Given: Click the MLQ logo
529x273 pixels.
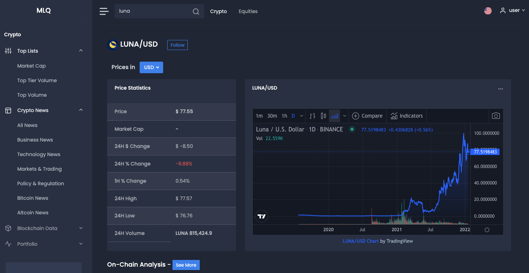Looking at the screenshot, I should tap(44, 10).
